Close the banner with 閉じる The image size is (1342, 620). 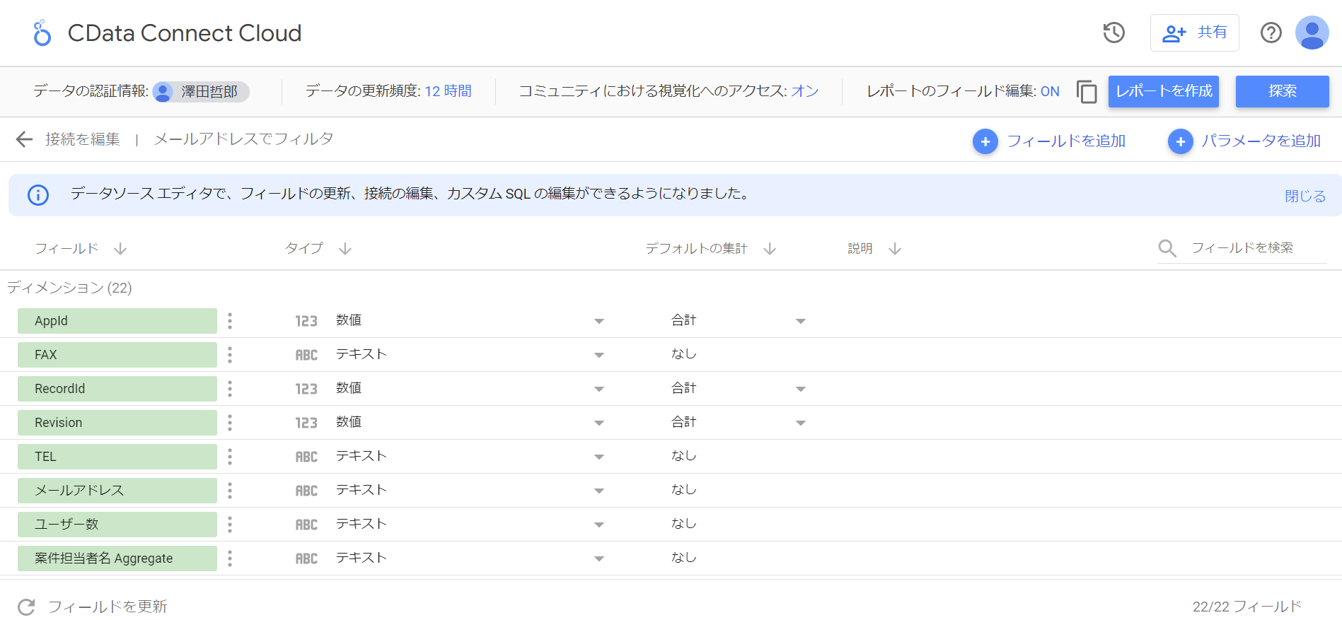click(1305, 196)
